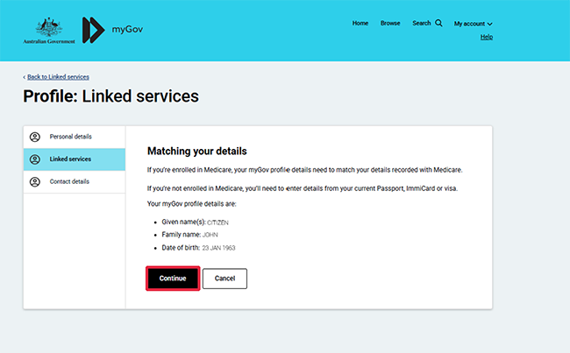
Task: Click the myGov wordmark text in header
Action: click(x=127, y=30)
